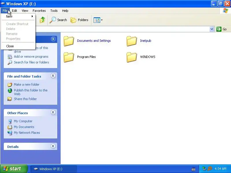Click the Search for files magnifier icon
The image size is (231, 173).
[10, 62]
